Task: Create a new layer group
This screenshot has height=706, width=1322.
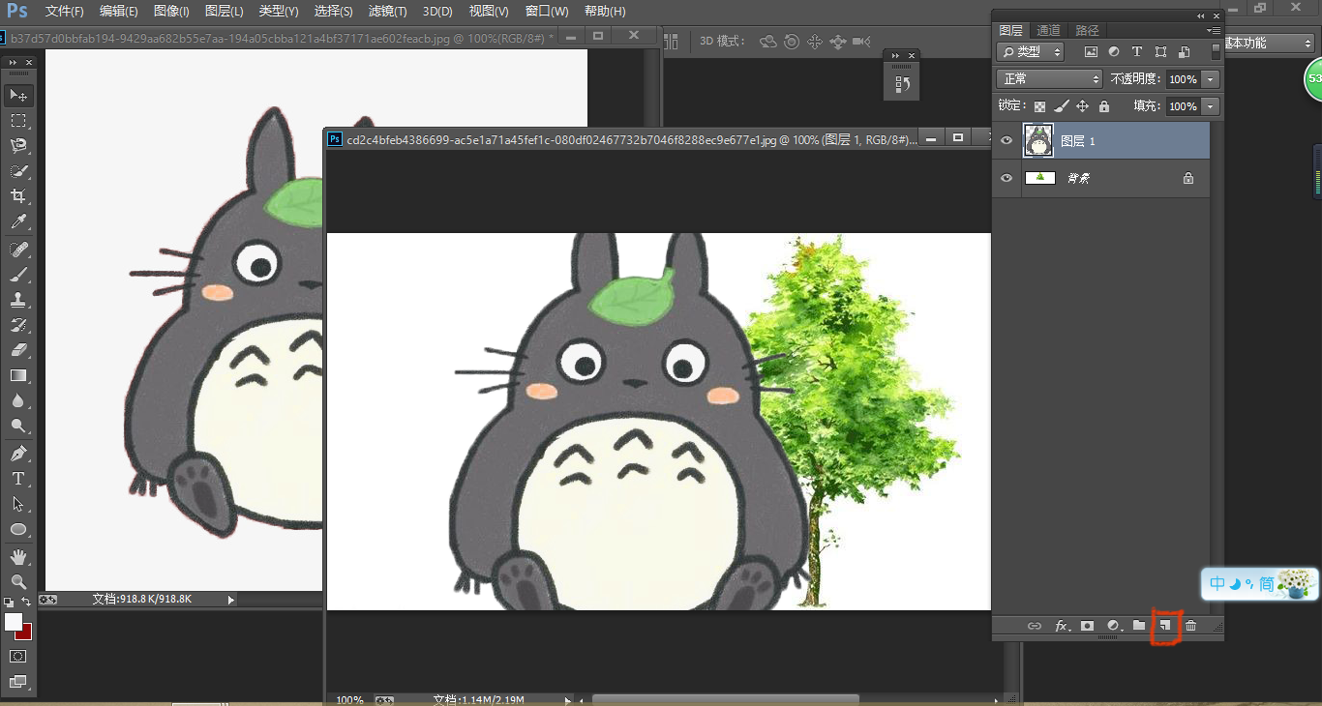Action: tap(1139, 626)
